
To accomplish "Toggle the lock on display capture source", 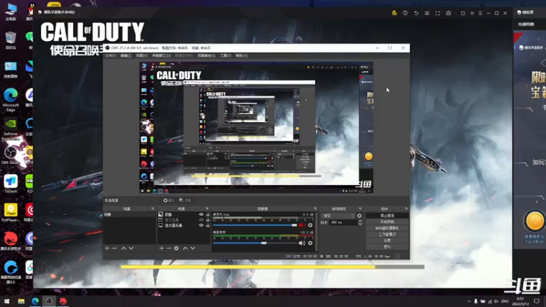I will click(x=208, y=226).
